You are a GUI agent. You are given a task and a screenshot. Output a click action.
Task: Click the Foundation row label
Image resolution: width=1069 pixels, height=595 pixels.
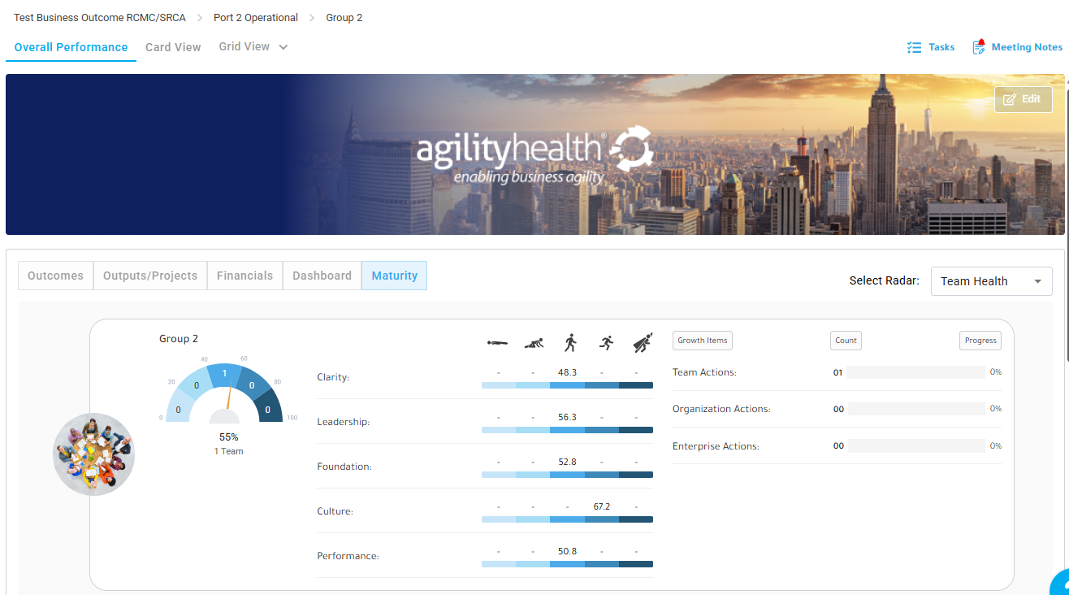[x=344, y=467]
